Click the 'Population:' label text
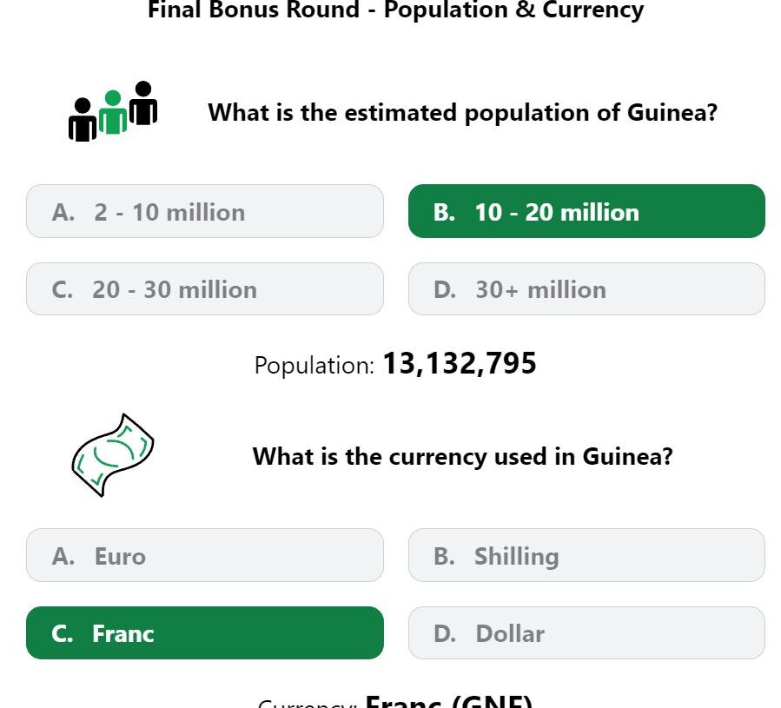 [314, 365]
